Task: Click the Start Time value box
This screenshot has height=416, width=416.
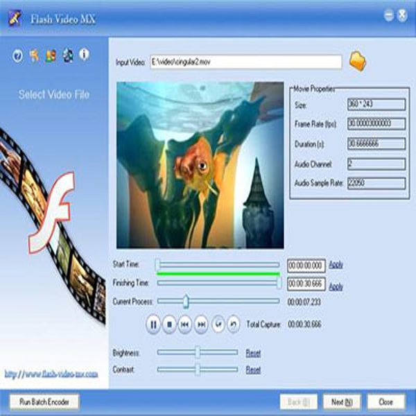Action: tap(306, 266)
